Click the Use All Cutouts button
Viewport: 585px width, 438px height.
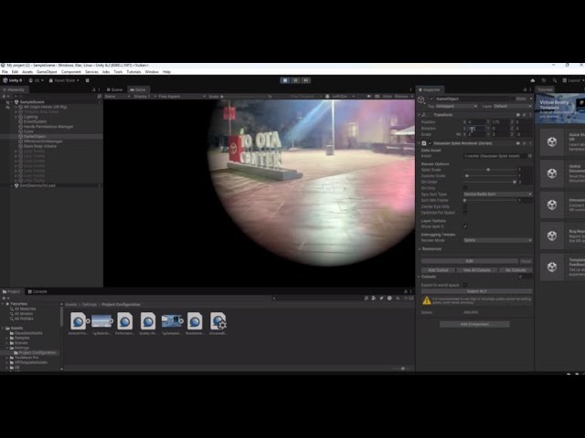476,270
